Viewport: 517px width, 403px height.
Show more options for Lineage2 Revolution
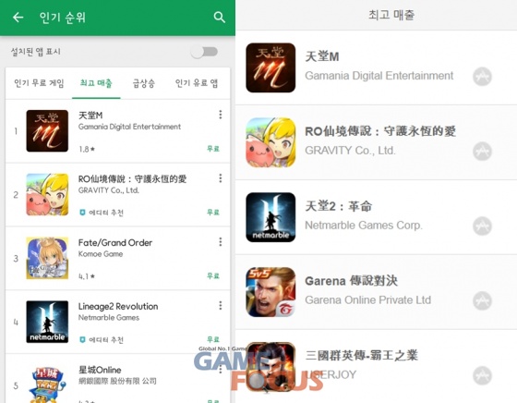click(x=221, y=306)
